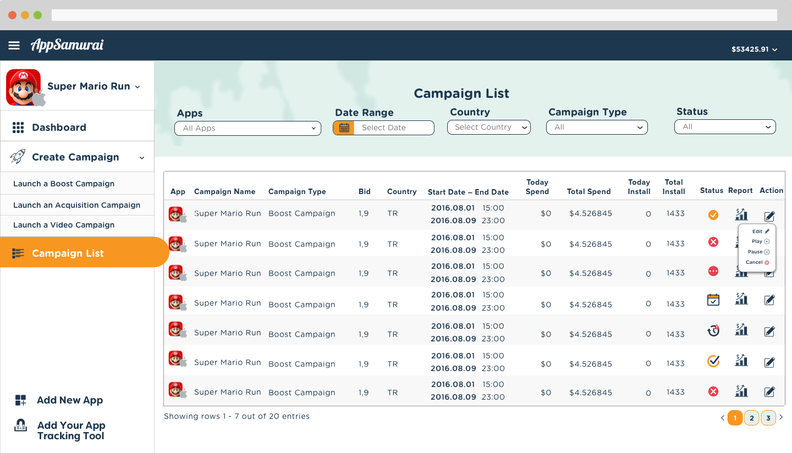Click the Mario app thumbnail in last table row
The width and height of the screenshot is (792, 453).
(x=177, y=390)
